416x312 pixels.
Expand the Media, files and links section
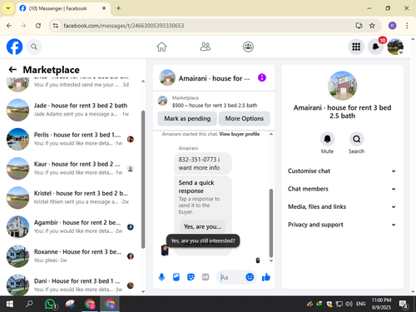342,206
